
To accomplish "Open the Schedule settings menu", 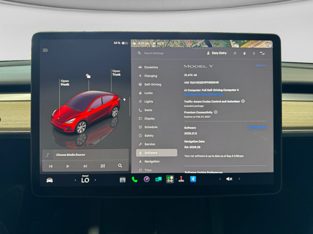I will click(148, 127).
